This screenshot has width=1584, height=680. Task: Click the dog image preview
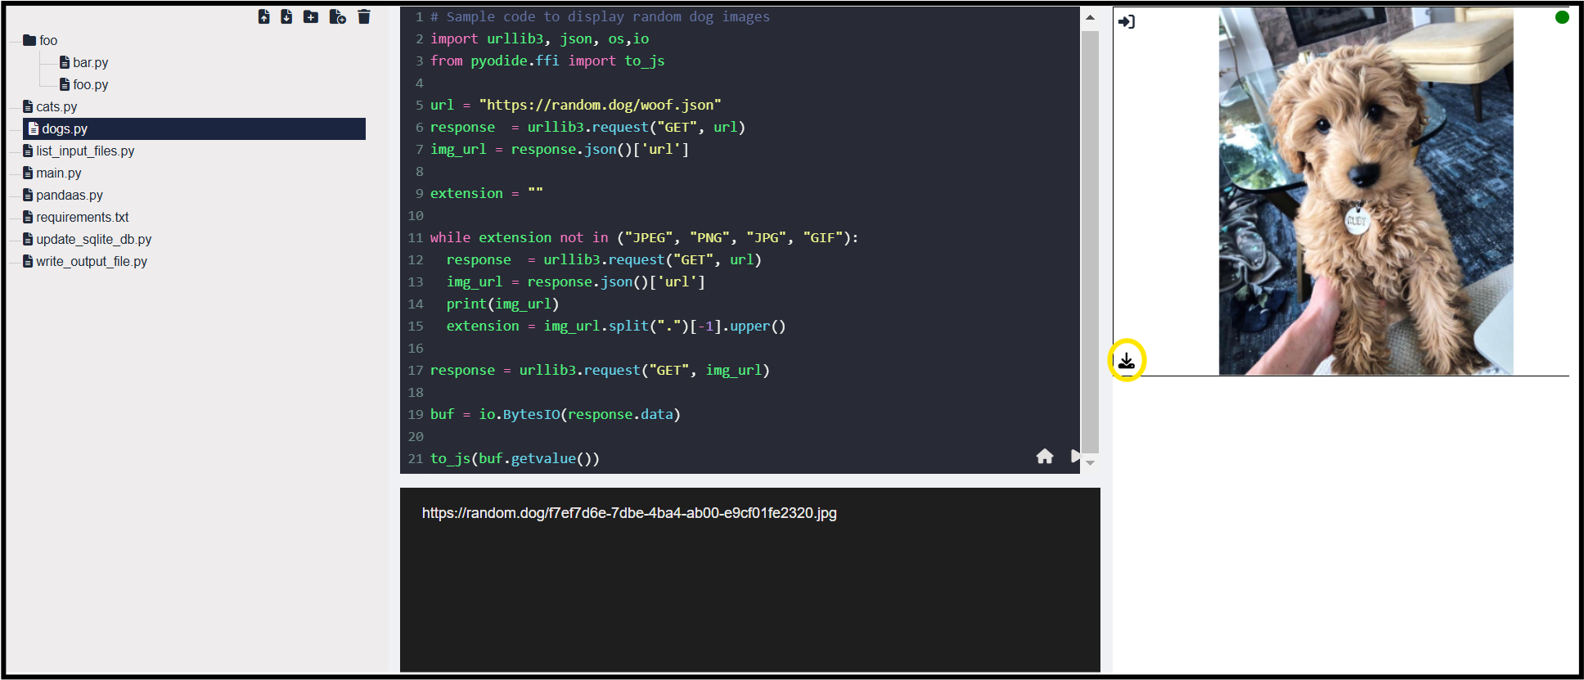click(1365, 191)
